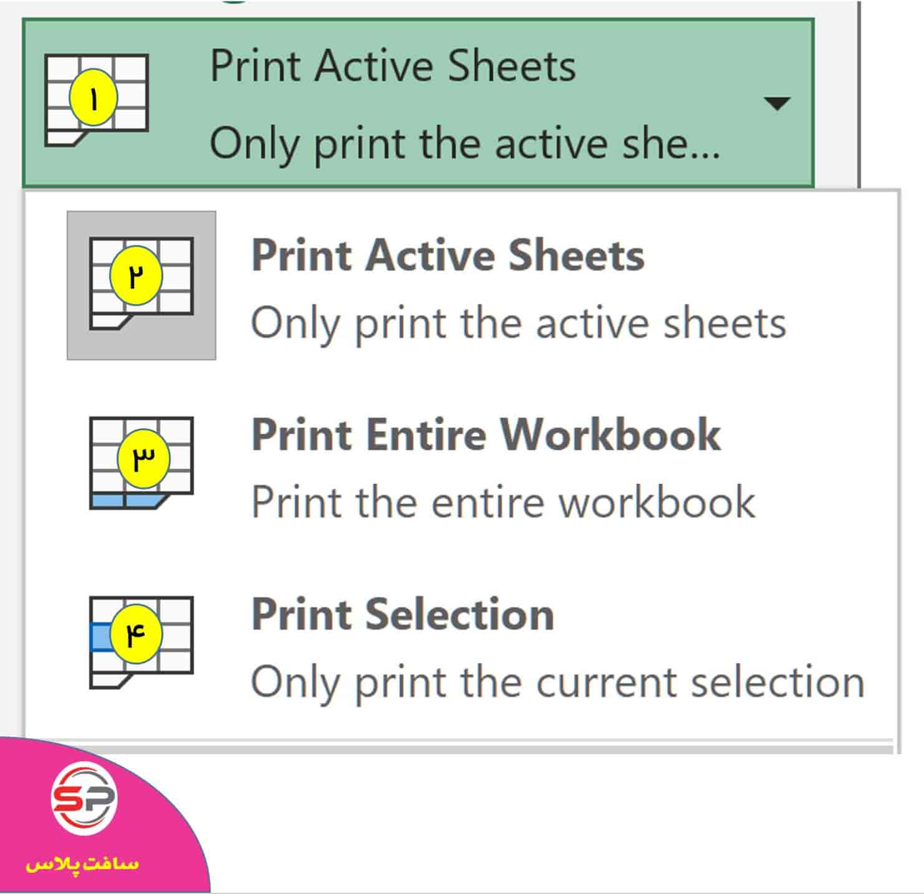Expand the Print Active Sheets dropdown arrow
The image size is (924, 894).
(x=776, y=103)
